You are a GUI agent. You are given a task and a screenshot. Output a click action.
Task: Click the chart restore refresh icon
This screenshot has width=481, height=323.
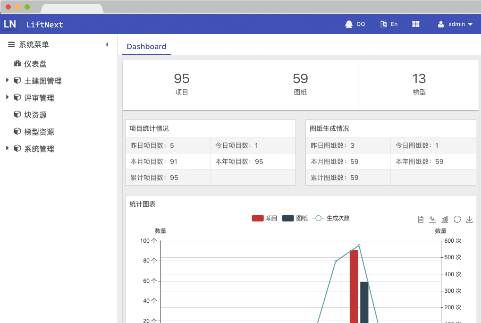[x=457, y=219]
